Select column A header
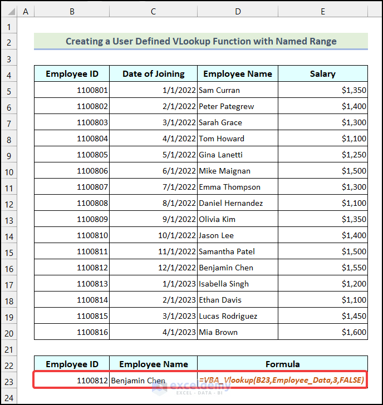Image resolution: width=383 pixels, height=405 pixels. click(x=26, y=11)
